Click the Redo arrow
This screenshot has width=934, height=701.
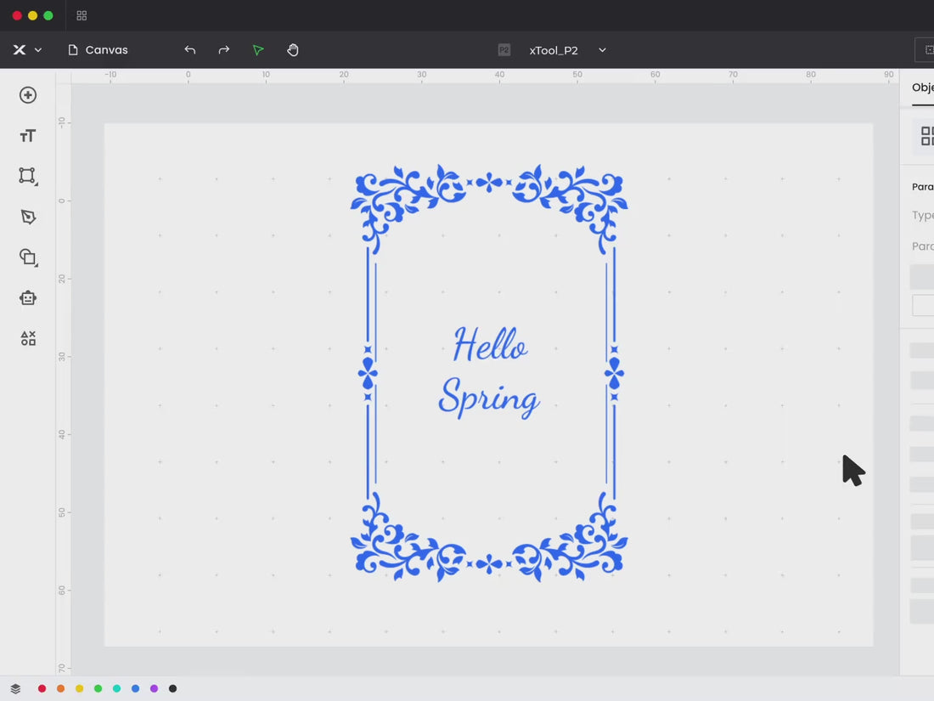(x=224, y=50)
